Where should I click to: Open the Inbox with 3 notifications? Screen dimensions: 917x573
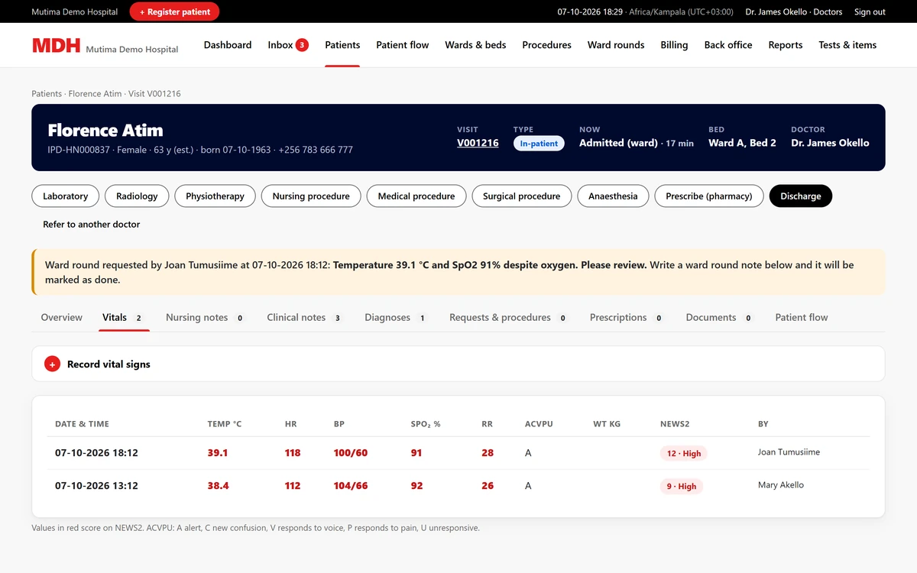[x=288, y=45]
